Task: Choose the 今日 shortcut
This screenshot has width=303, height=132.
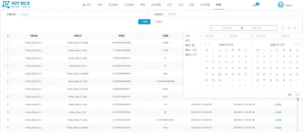Action: point(187,36)
